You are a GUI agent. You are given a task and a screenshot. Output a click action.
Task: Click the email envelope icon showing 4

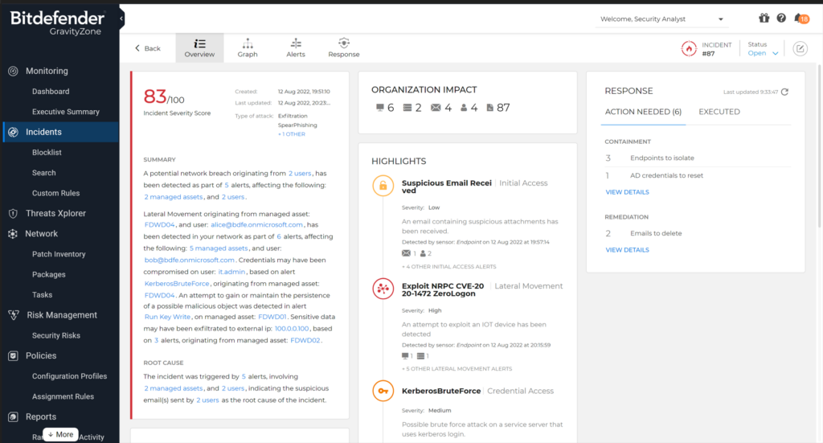pyautogui.click(x=436, y=108)
